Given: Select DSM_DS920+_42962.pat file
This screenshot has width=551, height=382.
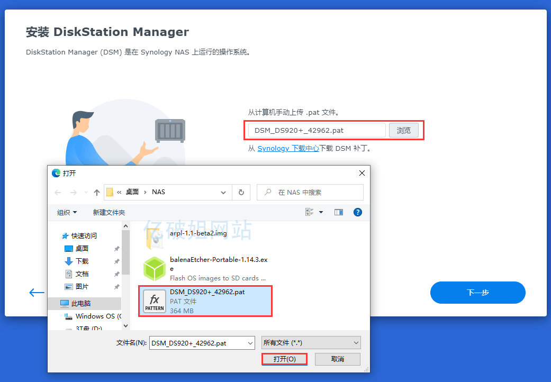Looking at the screenshot, I should click(x=205, y=301).
